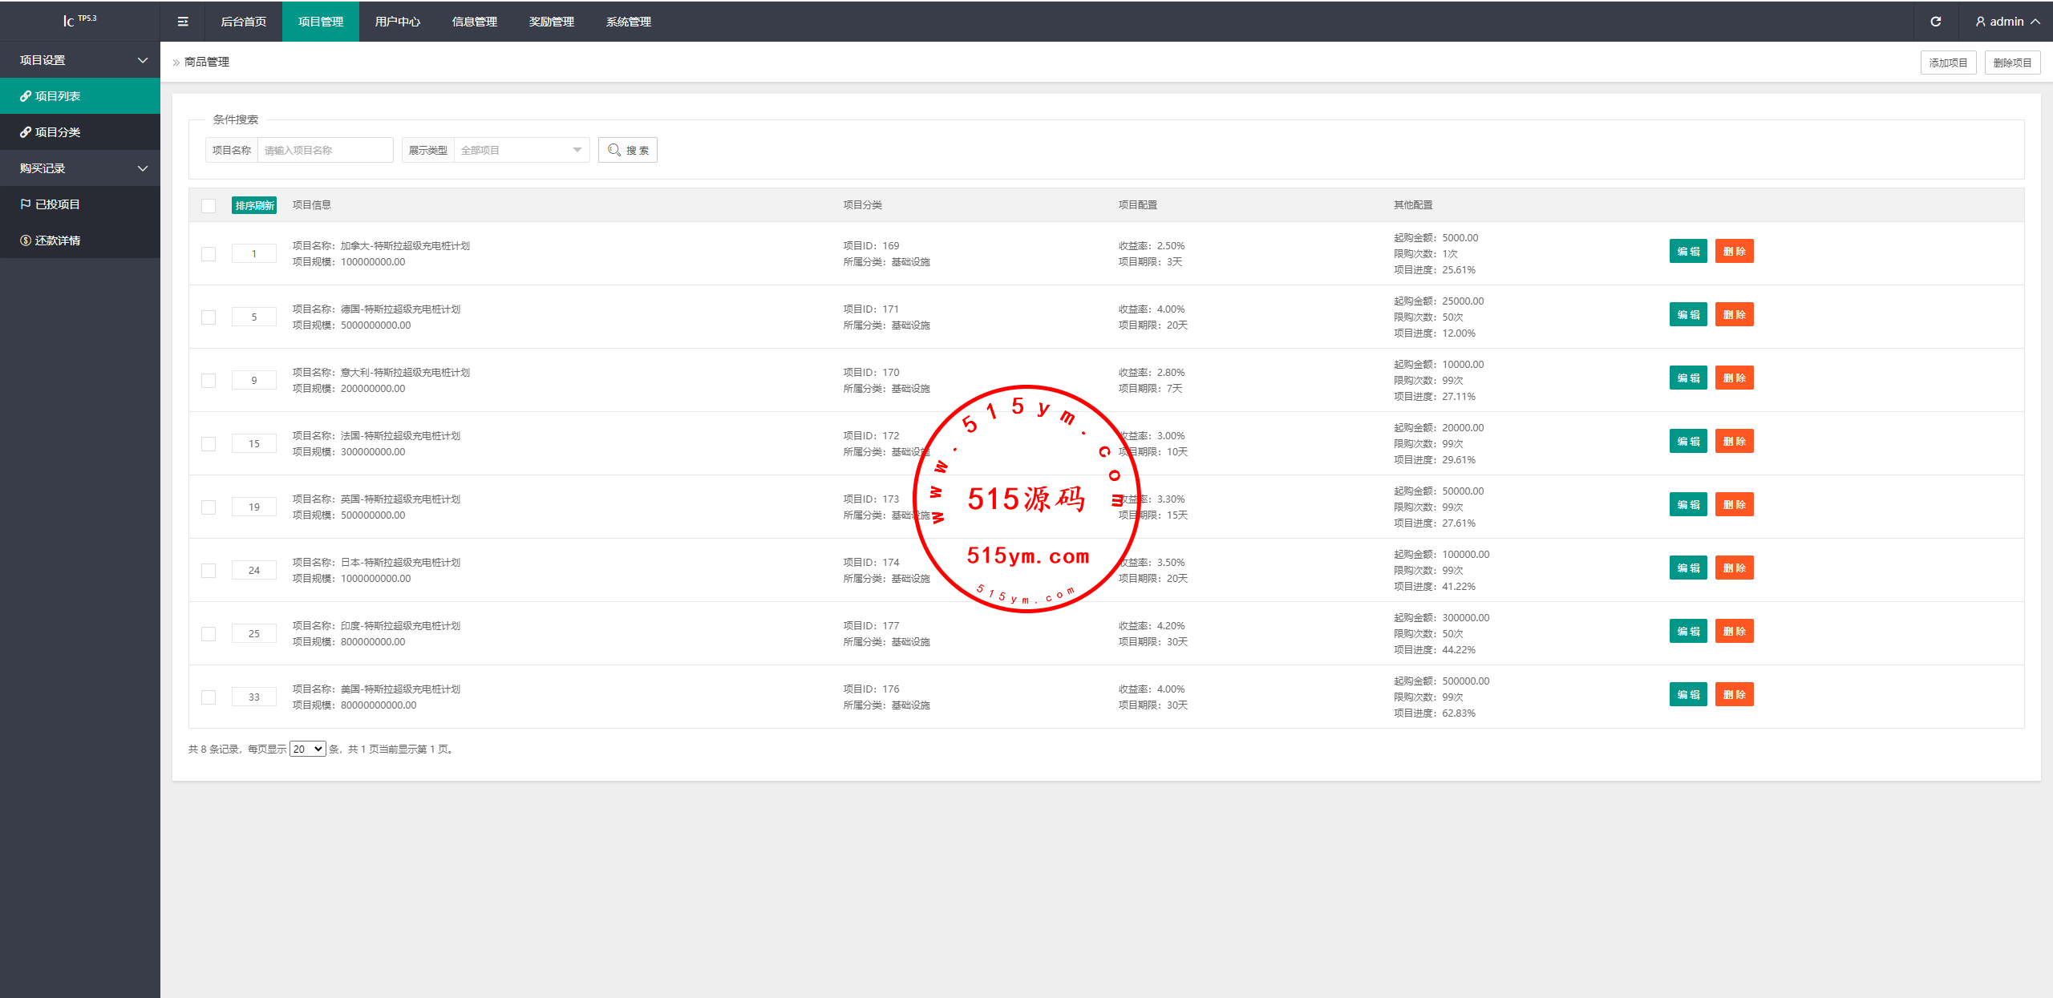Open 已投项目 flag icon item
The height and width of the screenshot is (998, 2053).
click(x=26, y=204)
